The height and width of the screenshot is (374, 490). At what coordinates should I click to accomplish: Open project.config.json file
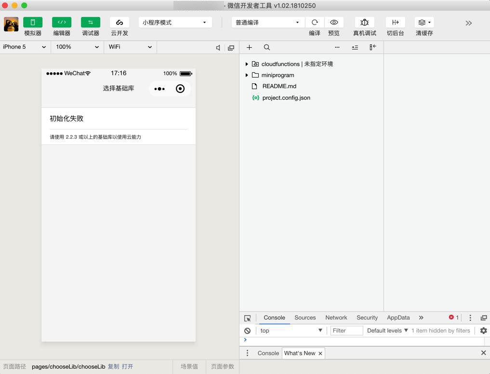pos(286,98)
